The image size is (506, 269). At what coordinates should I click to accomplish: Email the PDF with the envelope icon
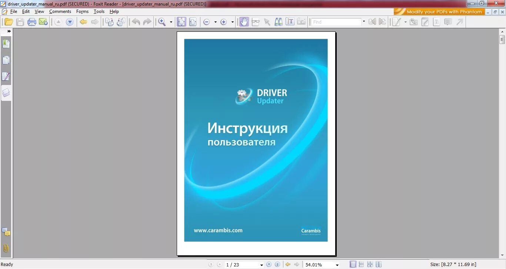43,22
